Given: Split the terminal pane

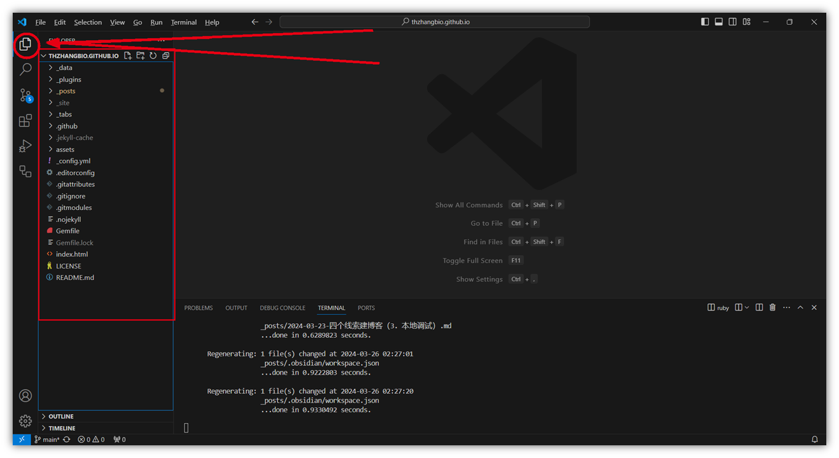Looking at the screenshot, I should [760, 307].
